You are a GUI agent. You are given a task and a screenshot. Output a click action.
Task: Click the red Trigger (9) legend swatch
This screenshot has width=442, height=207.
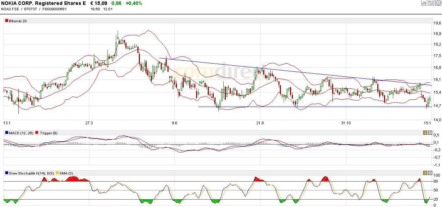[37, 133]
